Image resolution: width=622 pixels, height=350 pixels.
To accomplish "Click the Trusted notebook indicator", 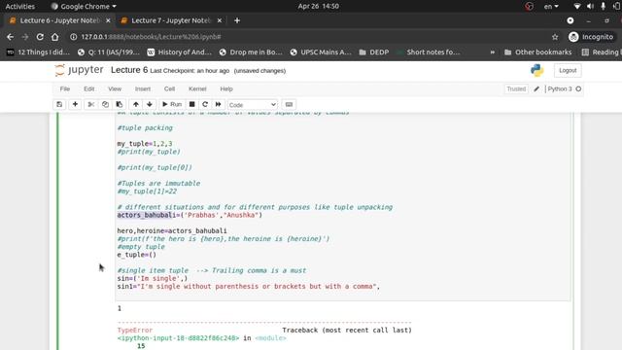I will click(516, 88).
